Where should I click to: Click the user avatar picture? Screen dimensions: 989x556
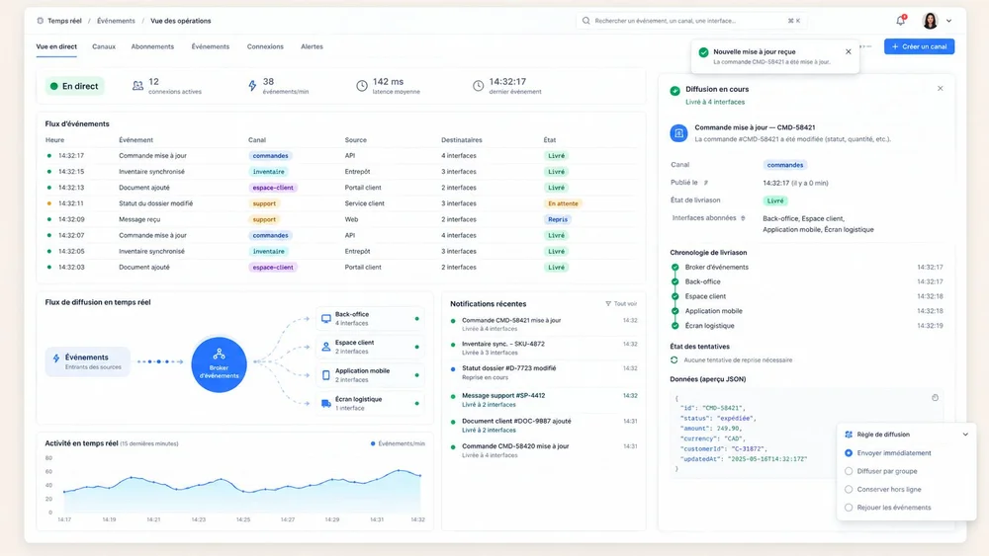coord(930,21)
